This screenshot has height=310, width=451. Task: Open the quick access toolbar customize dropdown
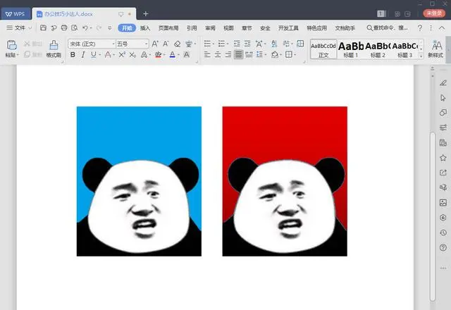coord(110,28)
